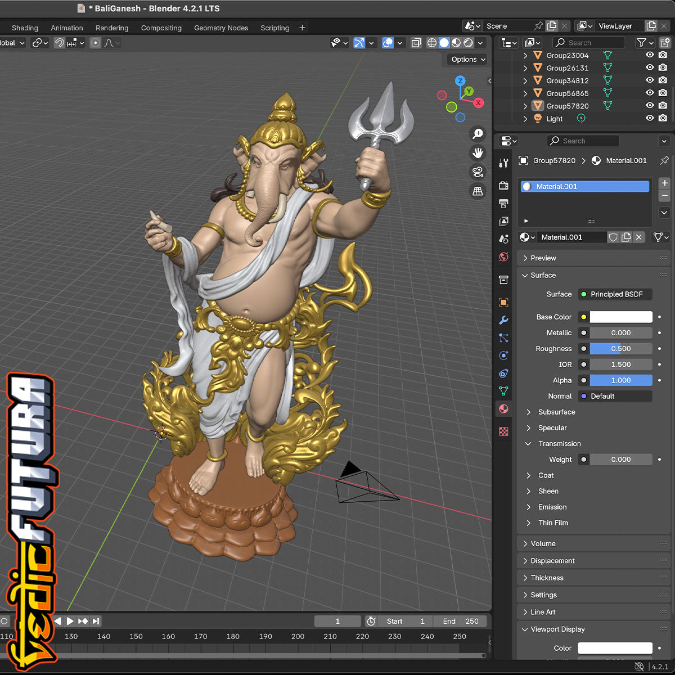Switch to orthographic/perspective grid view icon
The height and width of the screenshot is (675, 675).
click(478, 191)
